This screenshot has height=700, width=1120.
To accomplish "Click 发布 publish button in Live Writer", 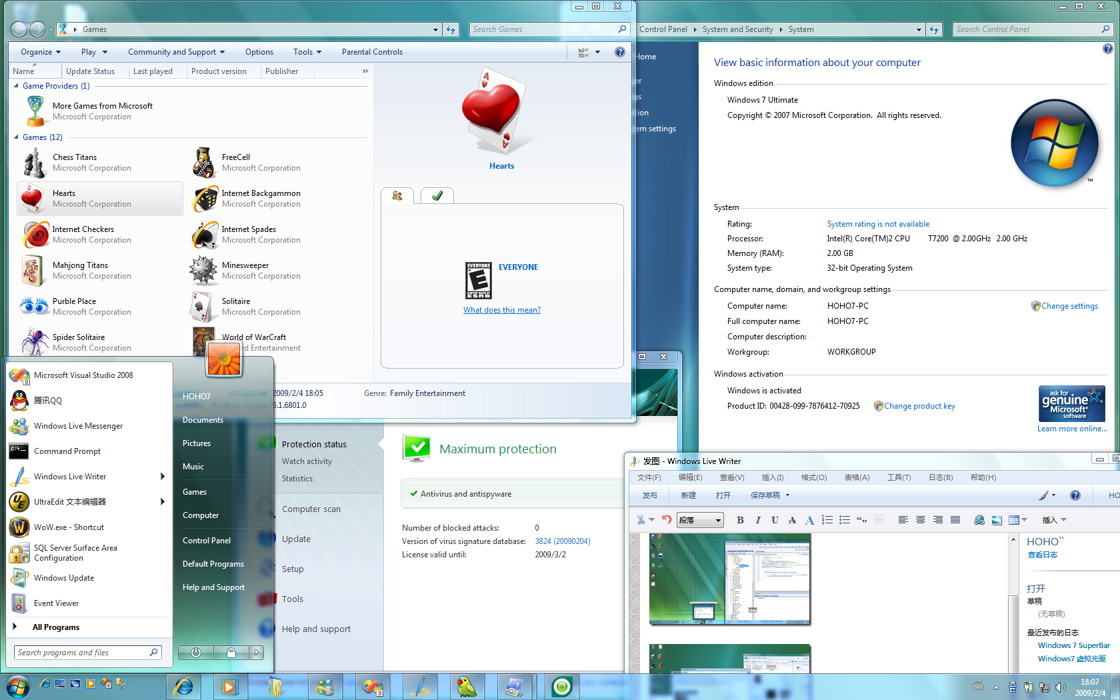I will 649,495.
